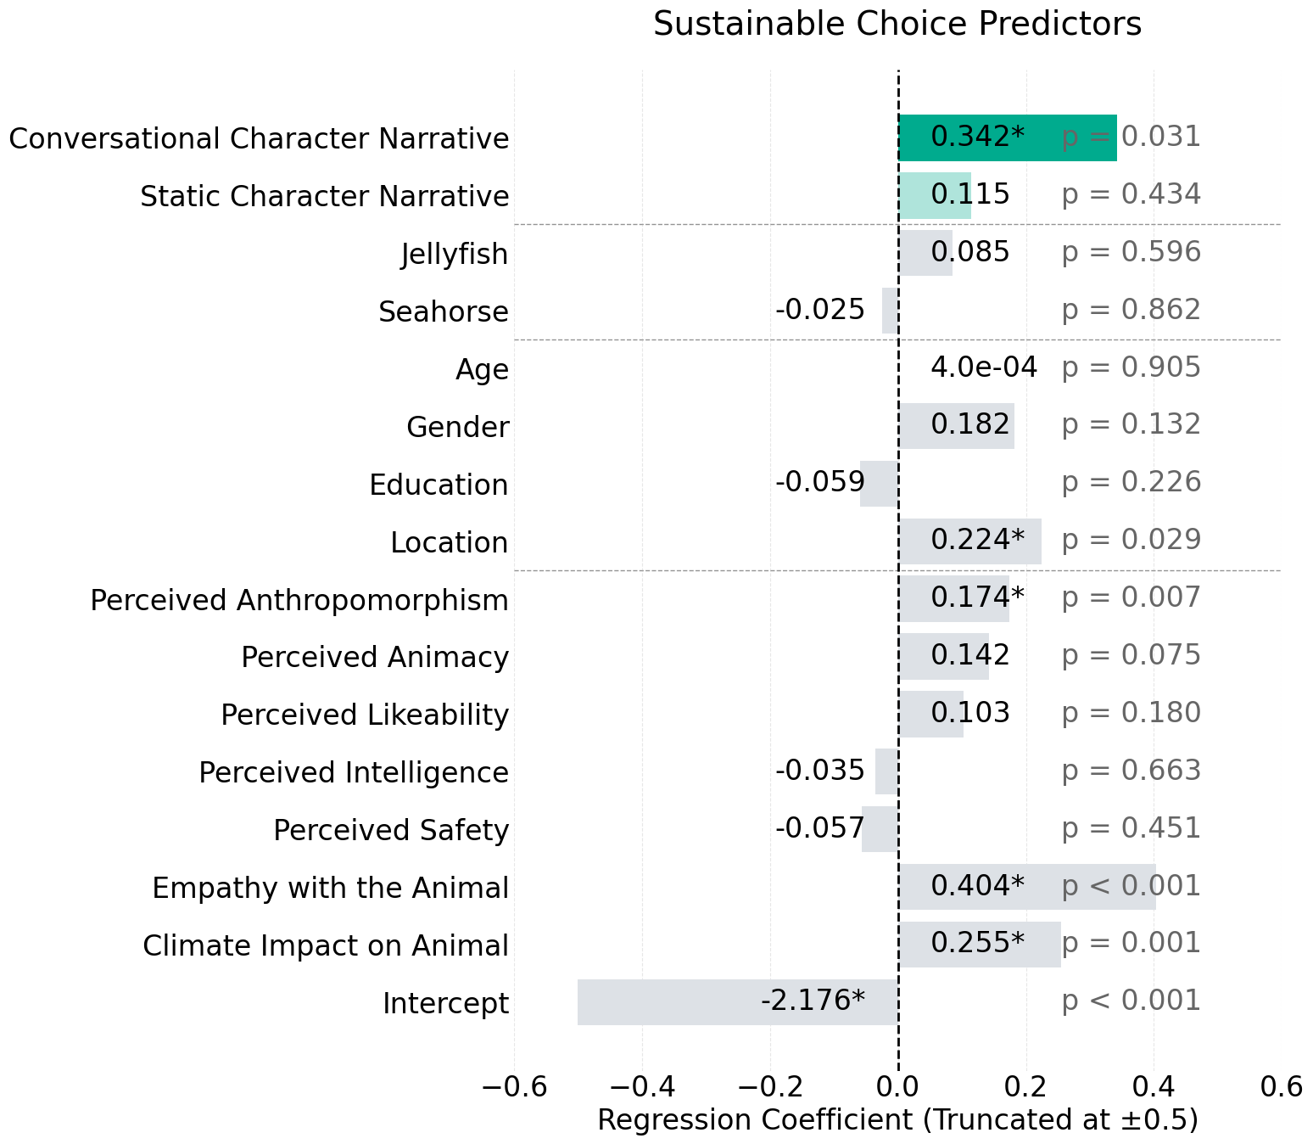Click the '-0.057' Perceived Safety coefficient
The image size is (1313, 1144).
tap(819, 827)
